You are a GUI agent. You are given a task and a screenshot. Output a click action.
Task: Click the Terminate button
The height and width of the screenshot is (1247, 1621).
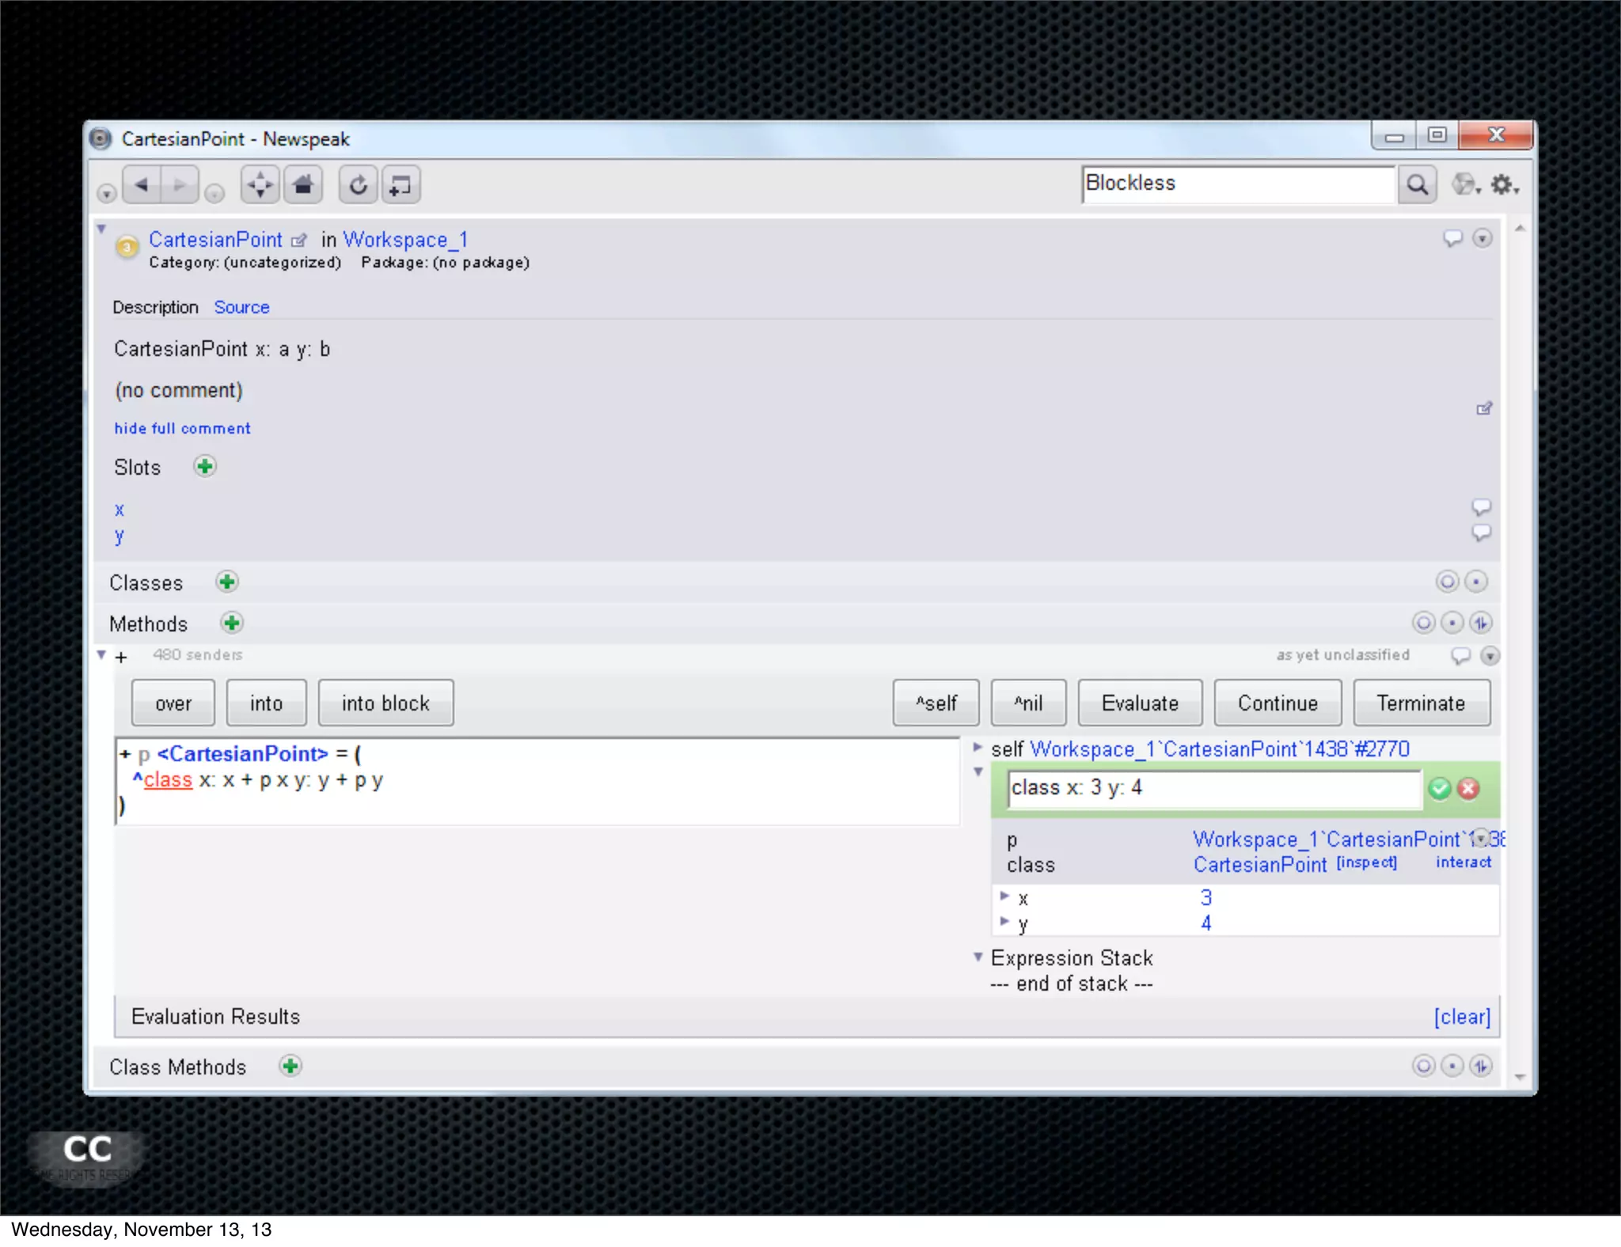click(1421, 703)
